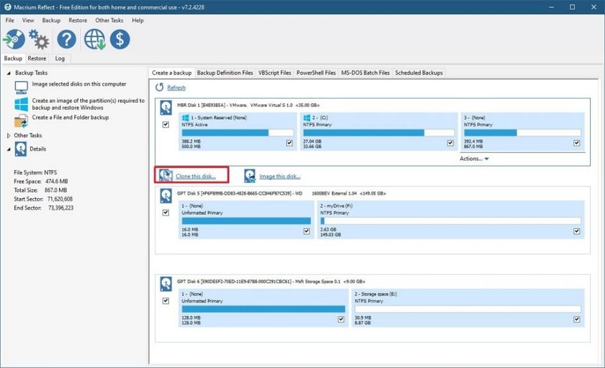The width and height of the screenshot is (605, 368).
Task: Click the Refresh icon above disk list
Action: click(x=159, y=87)
